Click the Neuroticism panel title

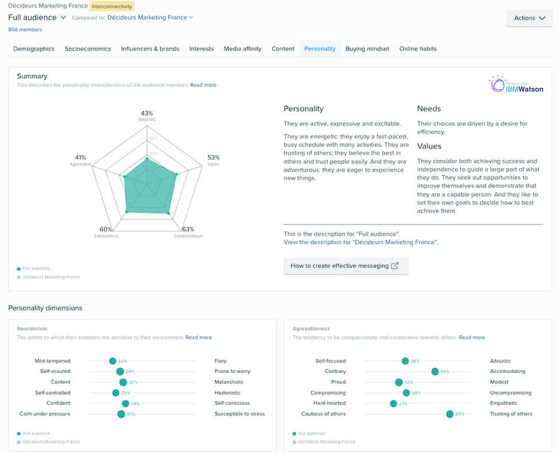pyautogui.click(x=32, y=329)
